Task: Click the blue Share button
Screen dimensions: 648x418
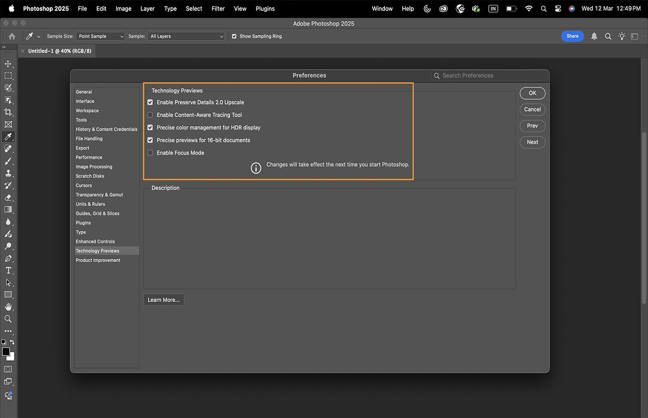Action: pos(573,36)
